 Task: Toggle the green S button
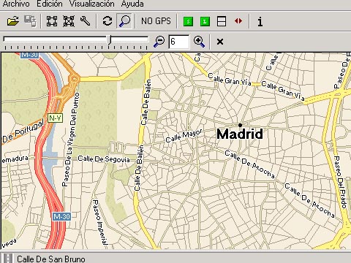click(188, 21)
